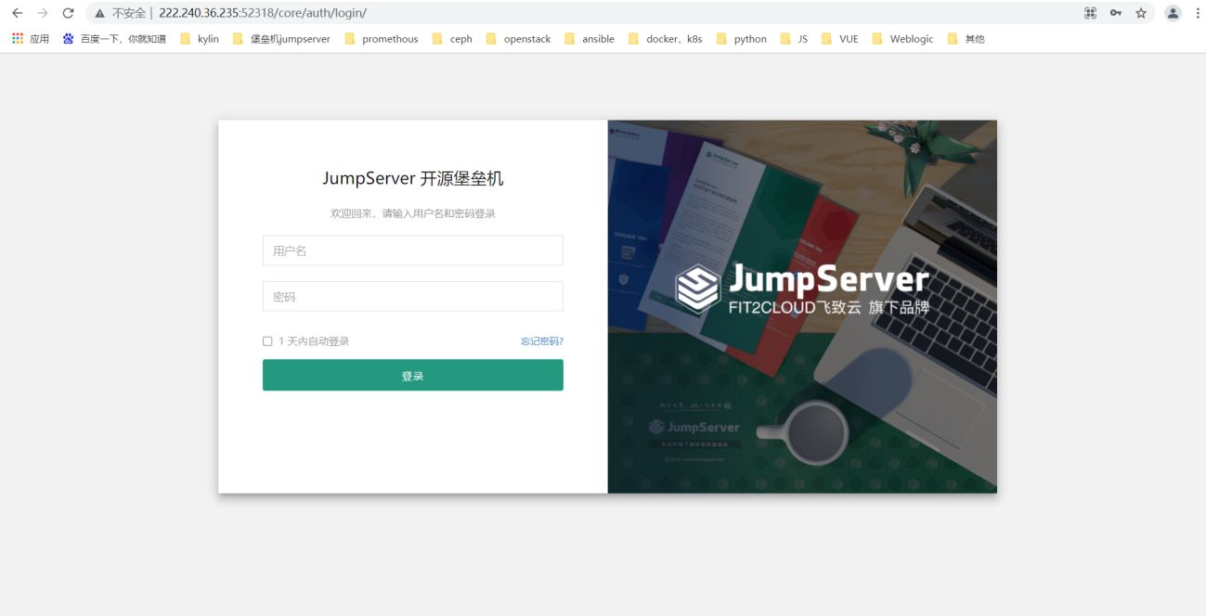Click the green 登录 button
1206x616 pixels.
(413, 376)
